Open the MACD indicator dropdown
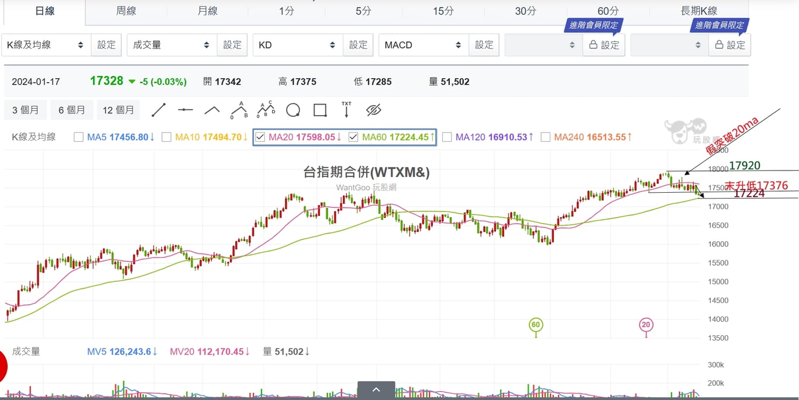The image size is (799, 400). coord(423,45)
